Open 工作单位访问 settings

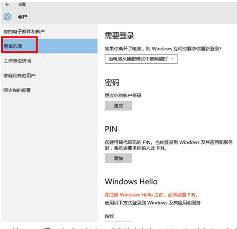pos(17,61)
